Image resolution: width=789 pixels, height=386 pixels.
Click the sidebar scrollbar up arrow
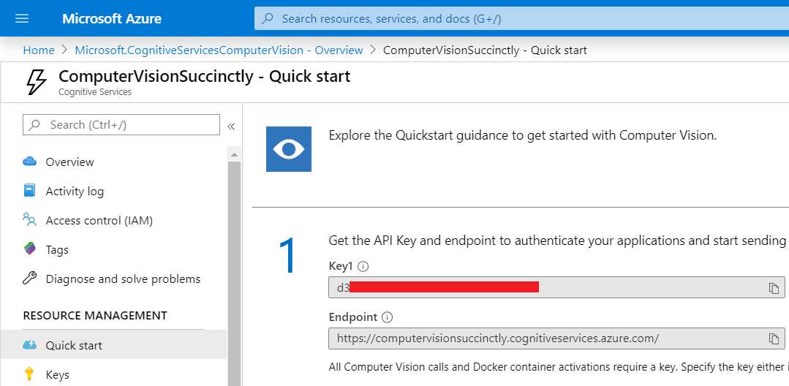pyautogui.click(x=234, y=155)
